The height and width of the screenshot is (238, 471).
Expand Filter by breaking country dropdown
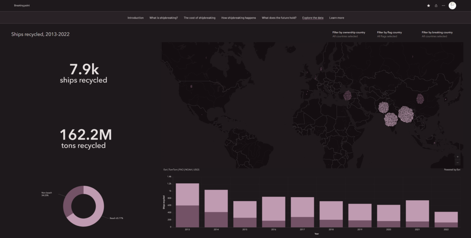click(437, 34)
